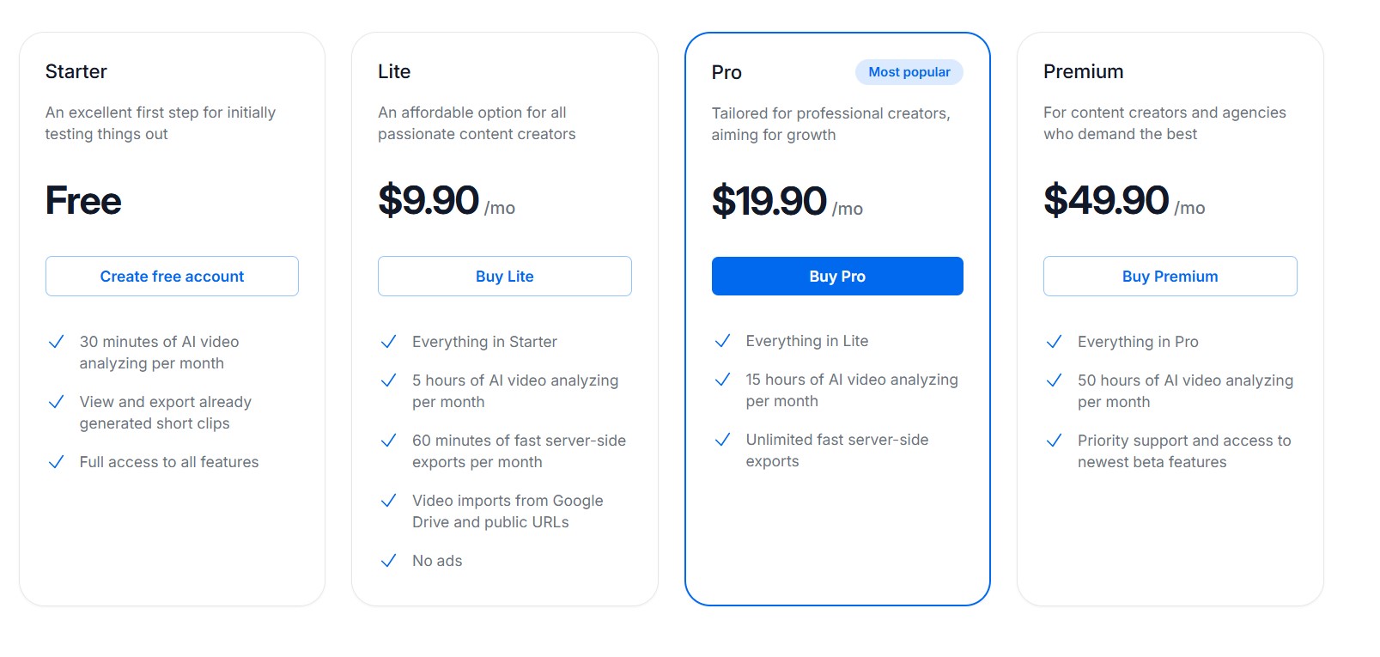The width and height of the screenshot is (1380, 657).
Task: Click checkmark beside Video imports from Google Drive
Action: click(389, 501)
